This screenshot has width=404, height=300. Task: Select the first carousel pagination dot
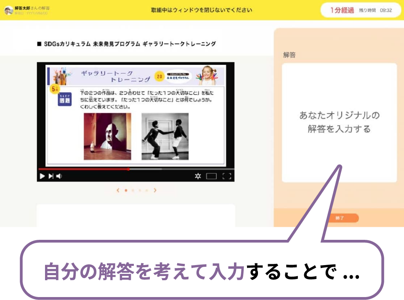[126, 190]
